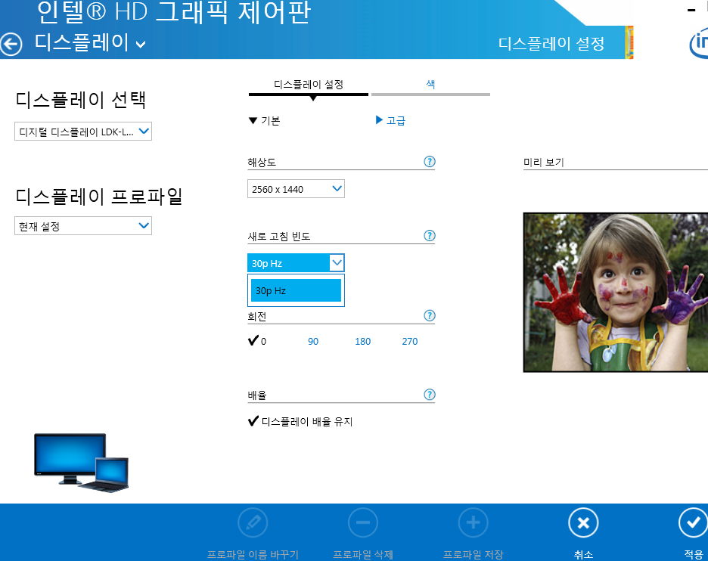Open the 2560 x 1440 resolution dropdown
708x561 pixels.
point(296,189)
